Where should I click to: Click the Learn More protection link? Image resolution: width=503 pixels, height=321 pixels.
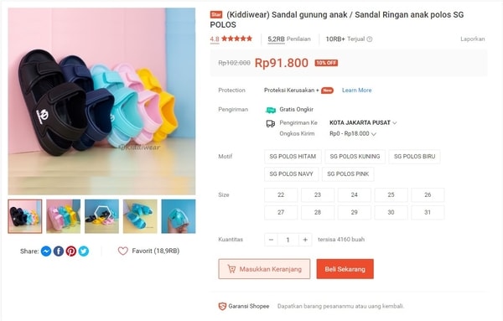[x=357, y=91]
